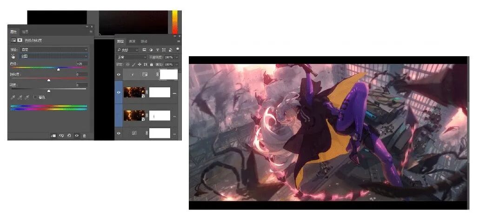Select the bottom adjustment layer's mask thumbnail
Image resolution: width=486 pixels, height=216 pixels.
(x=160, y=133)
